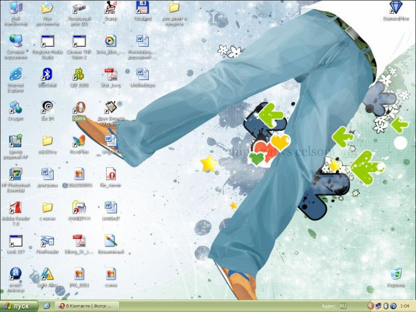
Task: Launch the FineReader shortcut icon
Action: point(48,240)
